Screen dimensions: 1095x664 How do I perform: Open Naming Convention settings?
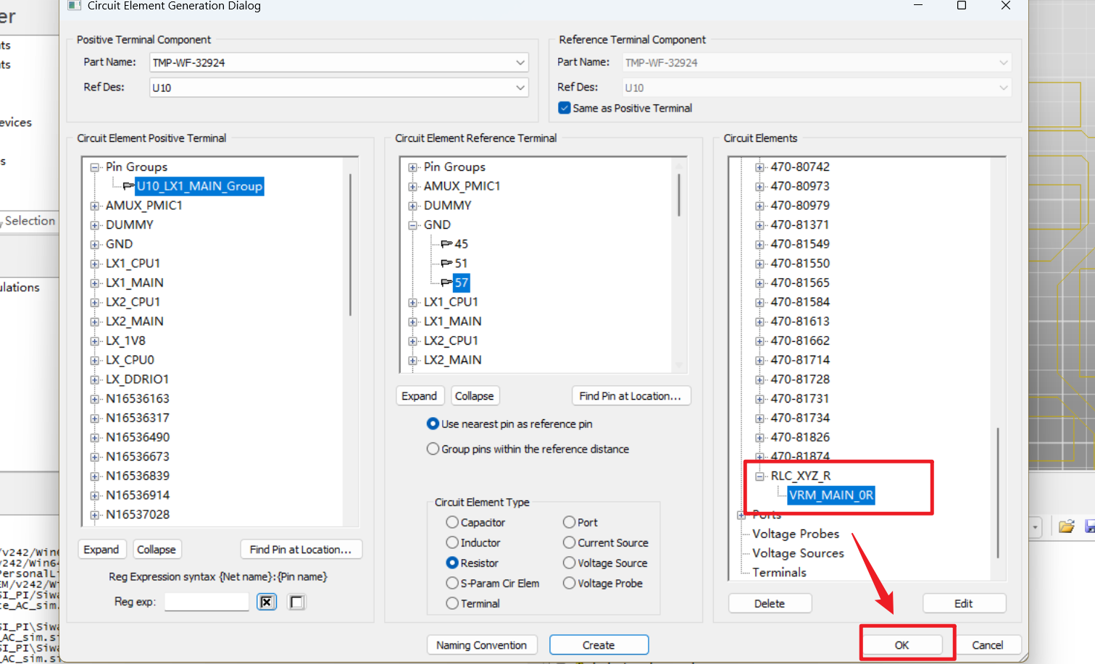pyautogui.click(x=482, y=645)
